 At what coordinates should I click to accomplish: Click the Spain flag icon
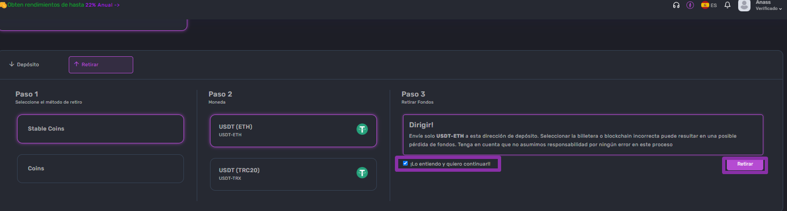pyautogui.click(x=705, y=5)
